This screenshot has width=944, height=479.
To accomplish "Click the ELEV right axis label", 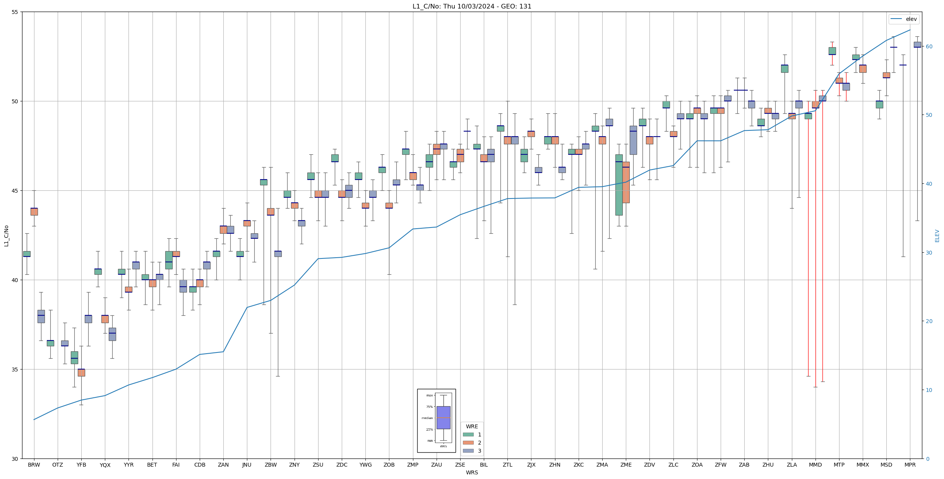I will coord(937,236).
